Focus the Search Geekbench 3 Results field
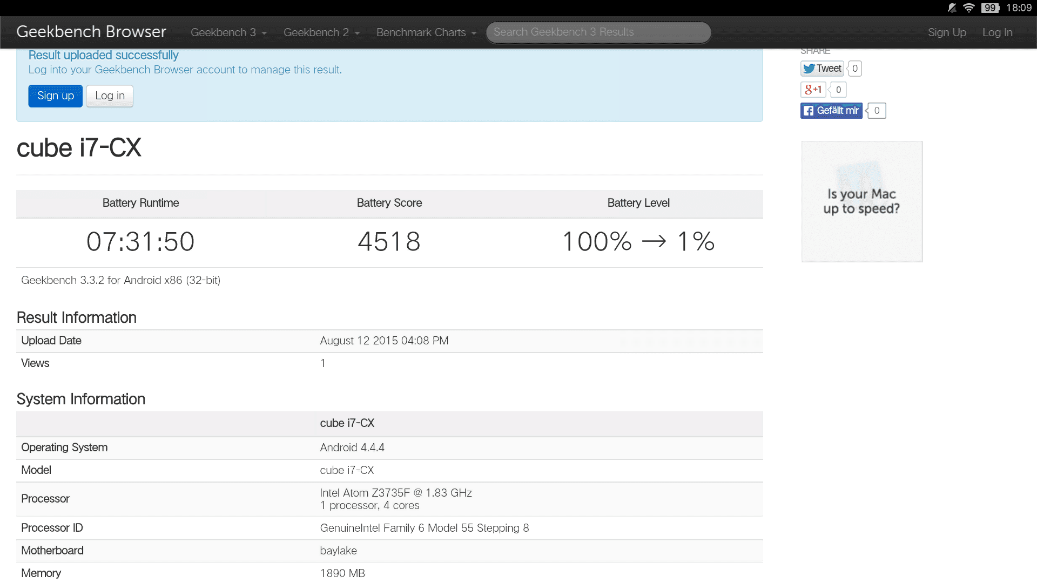Viewport: 1037px width, 583px height. click(x=598, y=32)
